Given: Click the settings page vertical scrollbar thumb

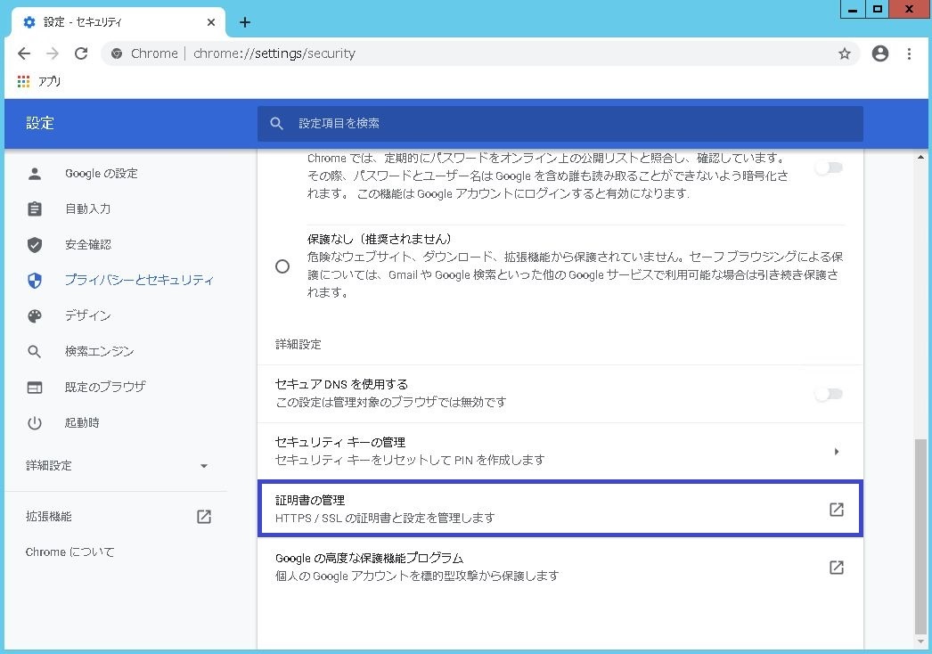Looking at the screenshot, I should coord(920,537).
